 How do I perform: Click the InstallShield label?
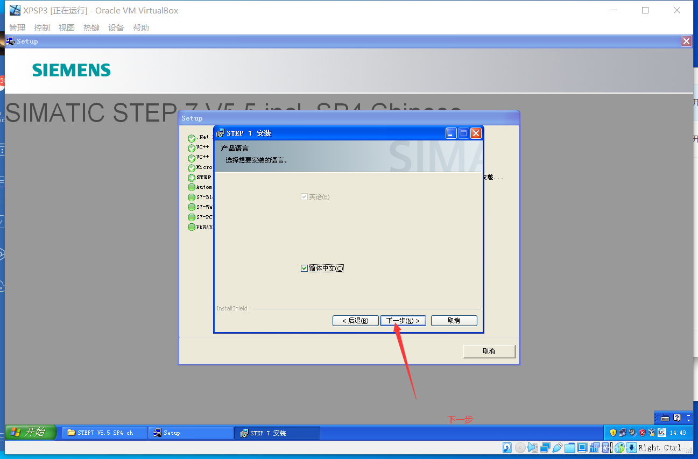pos(232,308)
